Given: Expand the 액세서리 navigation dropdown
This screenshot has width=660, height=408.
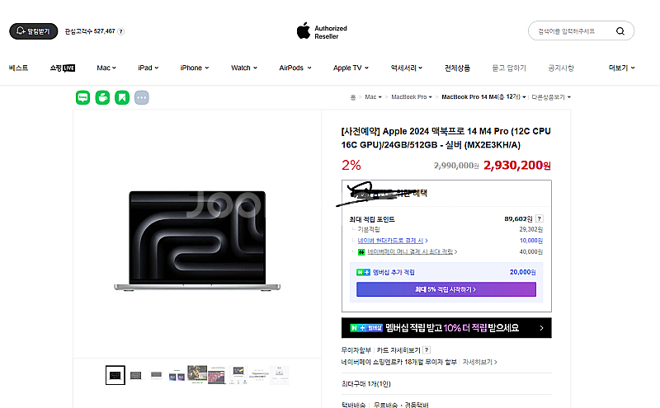Looking at the screenshot, I should tap(406, 68).
